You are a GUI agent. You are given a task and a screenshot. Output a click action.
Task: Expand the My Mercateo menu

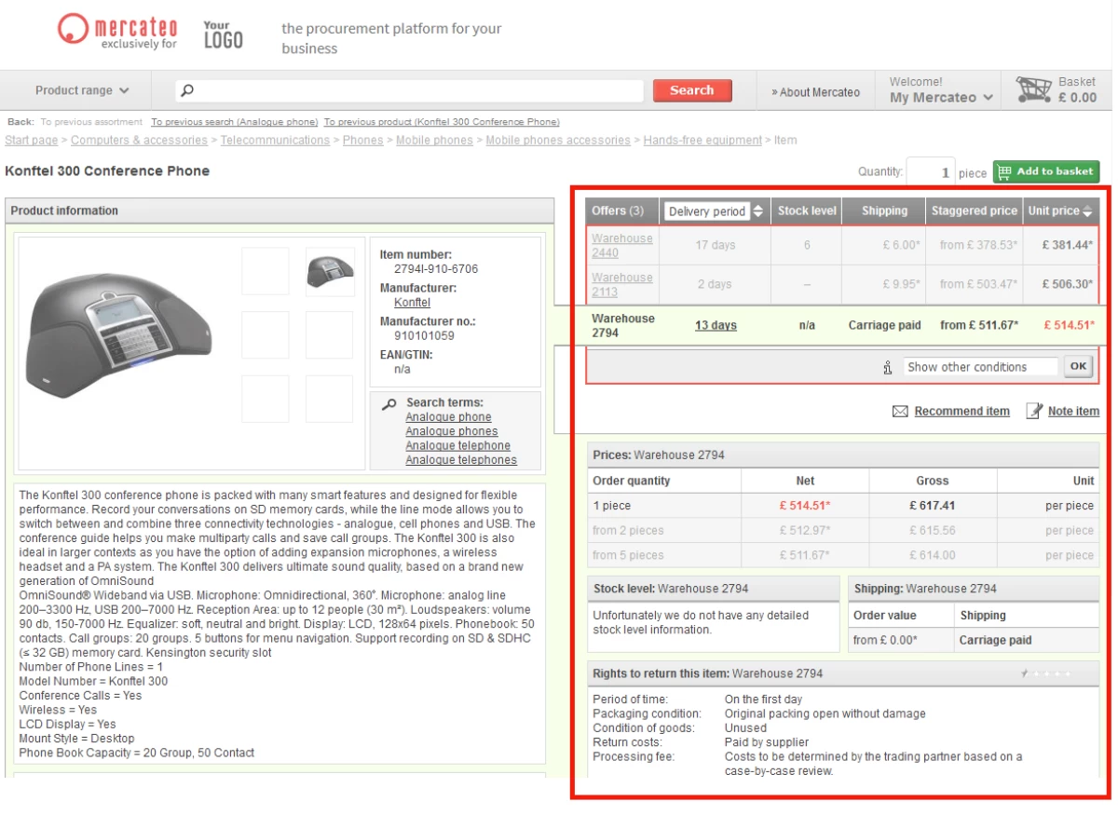click(x=941, y=97)
